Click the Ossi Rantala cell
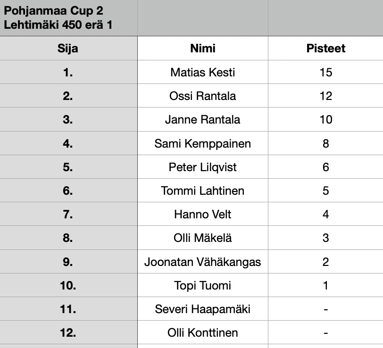The image size is (383, 348). 203,96
